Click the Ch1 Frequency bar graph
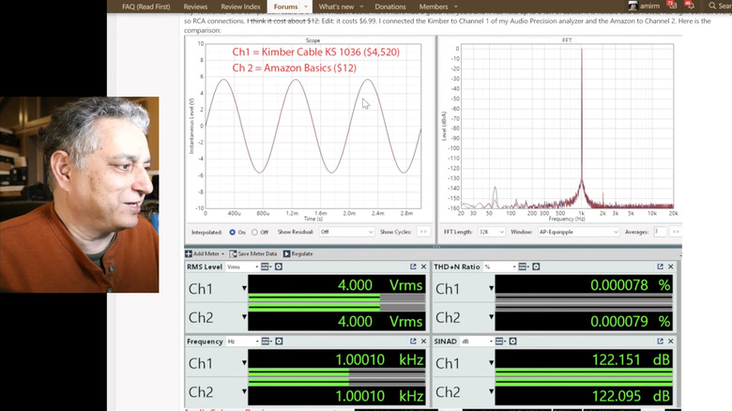This screenshot has width=732, height=411. click(337, 372)
